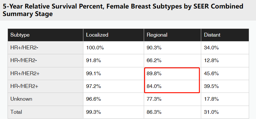
Task: Click the Distant column header
Action: click(x=225, y=35)
